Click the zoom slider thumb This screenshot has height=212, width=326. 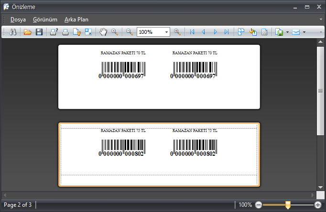(x=288, y=205)
